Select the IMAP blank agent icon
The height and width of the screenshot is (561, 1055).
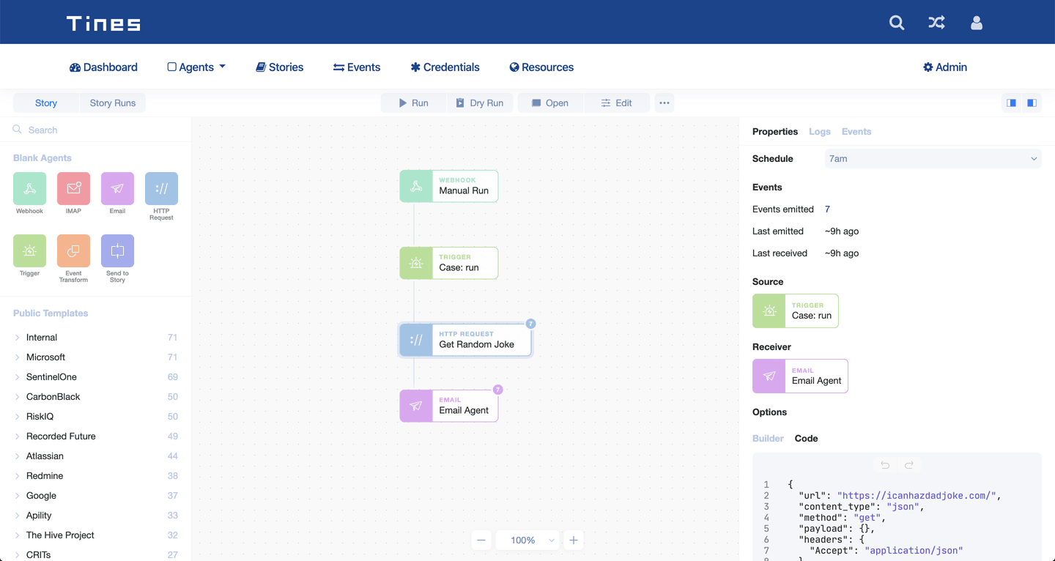pos(73,189)
